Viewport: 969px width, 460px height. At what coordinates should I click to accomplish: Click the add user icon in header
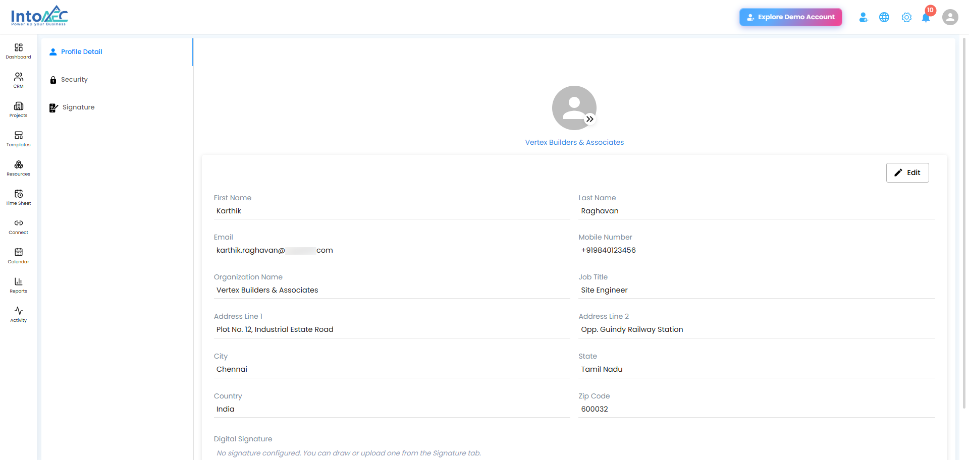pos(864,17)
